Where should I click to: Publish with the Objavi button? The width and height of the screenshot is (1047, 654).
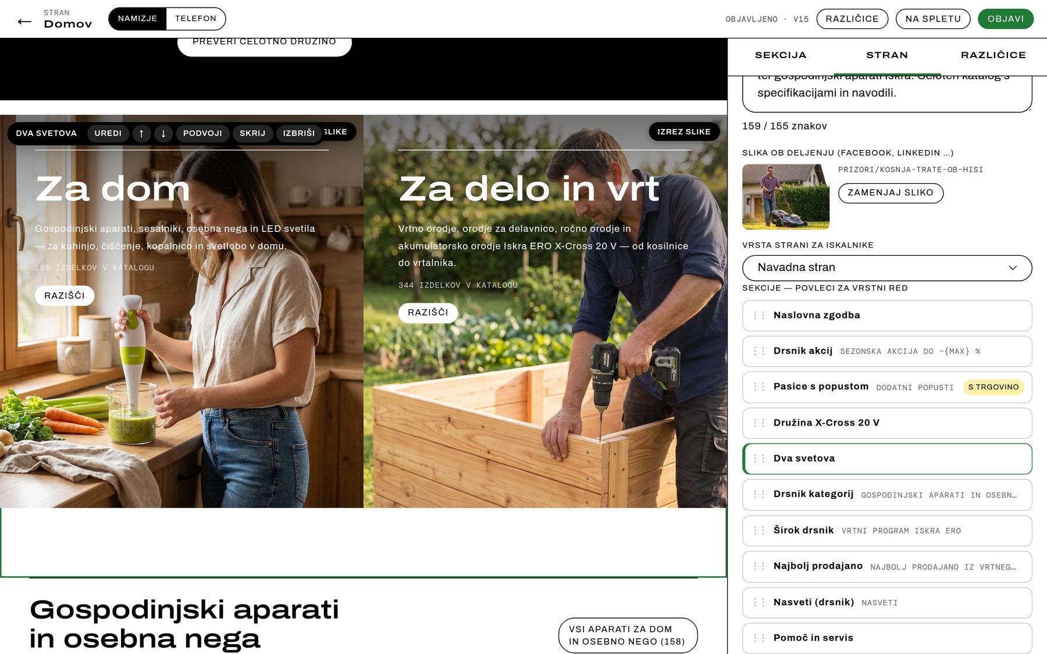click(x=1006, y=19)
